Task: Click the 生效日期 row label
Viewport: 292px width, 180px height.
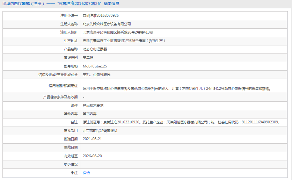Action: 71,147
